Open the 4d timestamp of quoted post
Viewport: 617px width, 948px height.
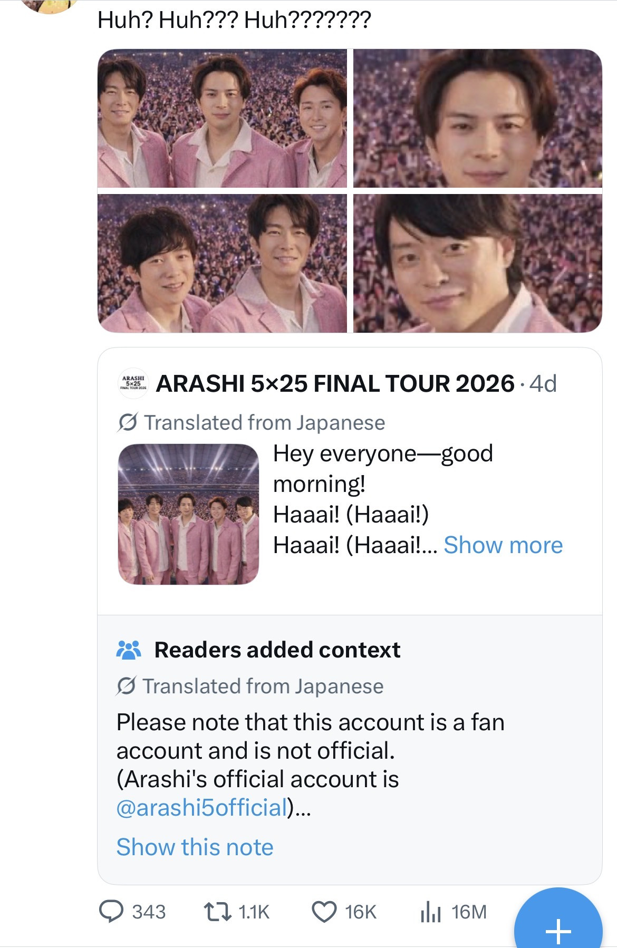click(x=543, y=383)
